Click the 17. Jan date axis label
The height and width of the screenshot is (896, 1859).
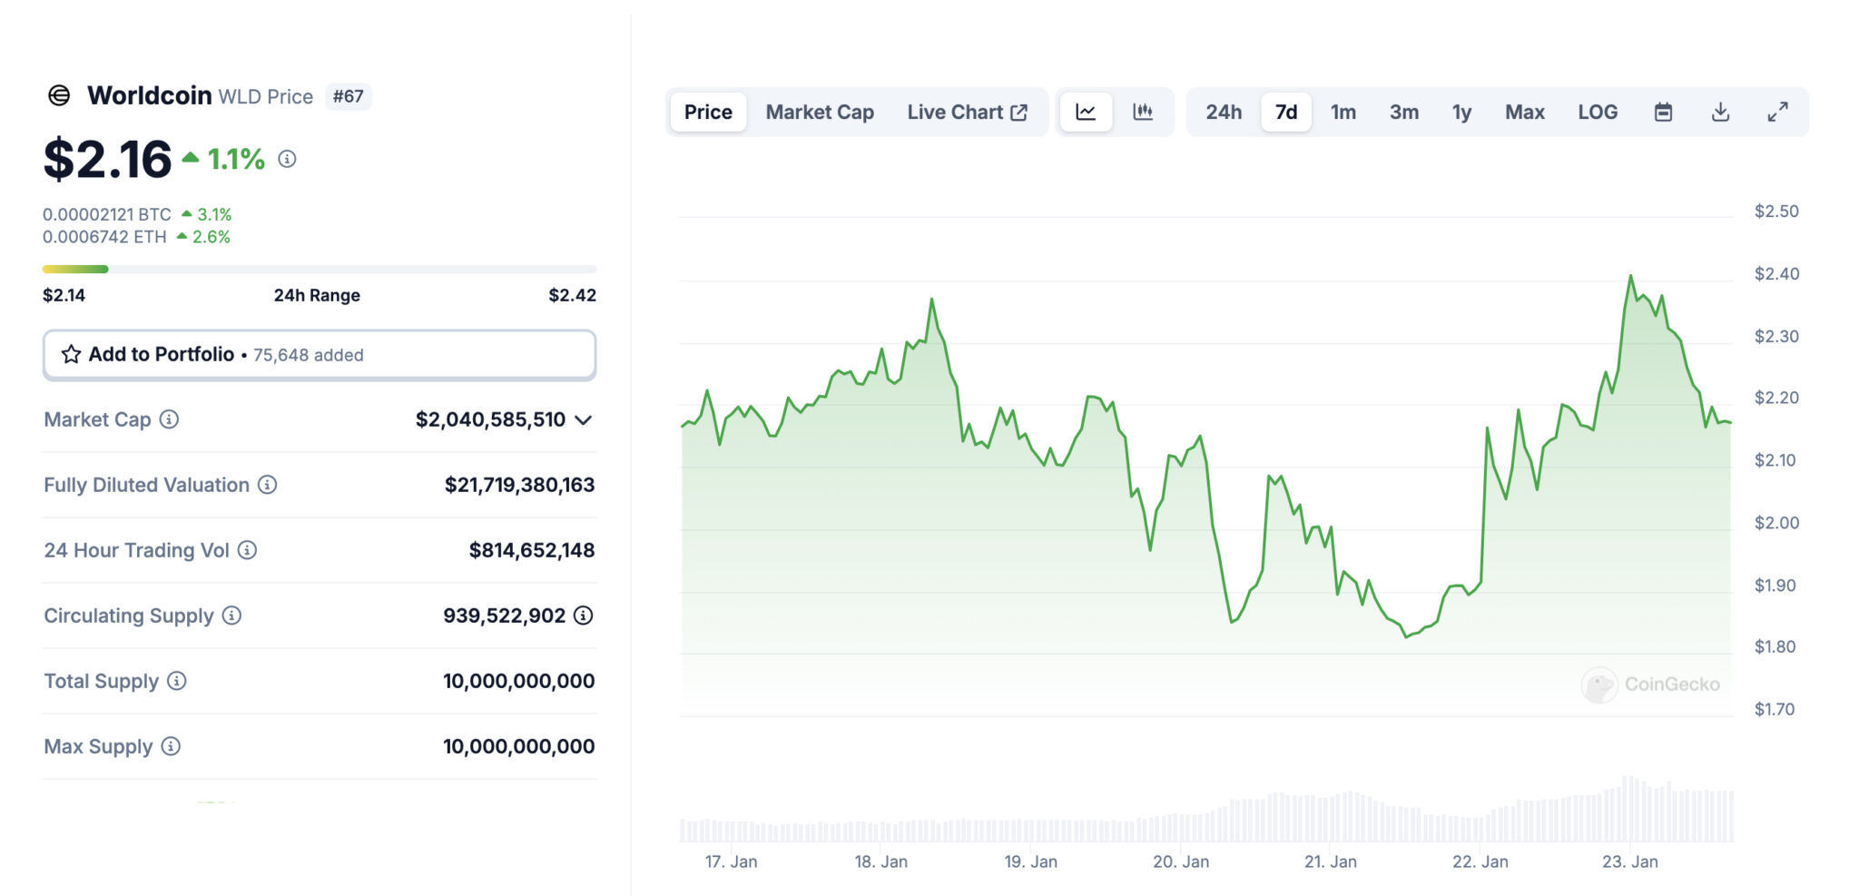(731, 862)
